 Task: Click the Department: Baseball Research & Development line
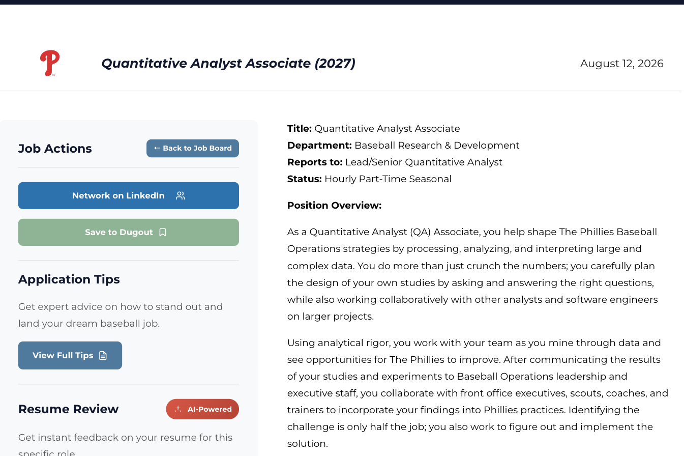[403, 145]
